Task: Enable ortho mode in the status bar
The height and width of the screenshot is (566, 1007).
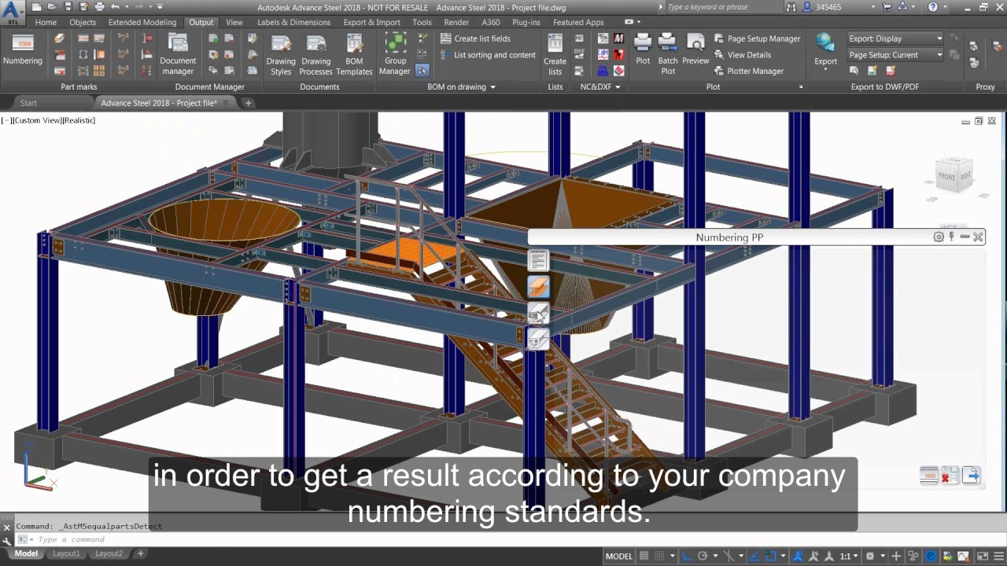Action: click(x=686, y=556)
